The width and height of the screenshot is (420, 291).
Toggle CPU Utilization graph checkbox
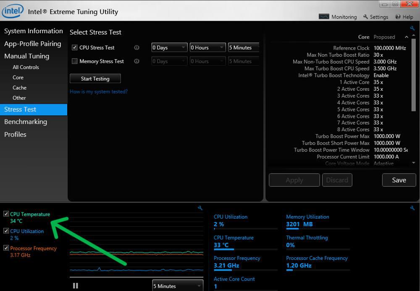click(x=6, y=230)
